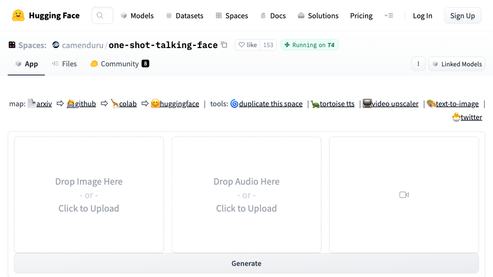Click the Running on T4 hardware badge
Screen dimensions: 493x277
click(310, 45)
